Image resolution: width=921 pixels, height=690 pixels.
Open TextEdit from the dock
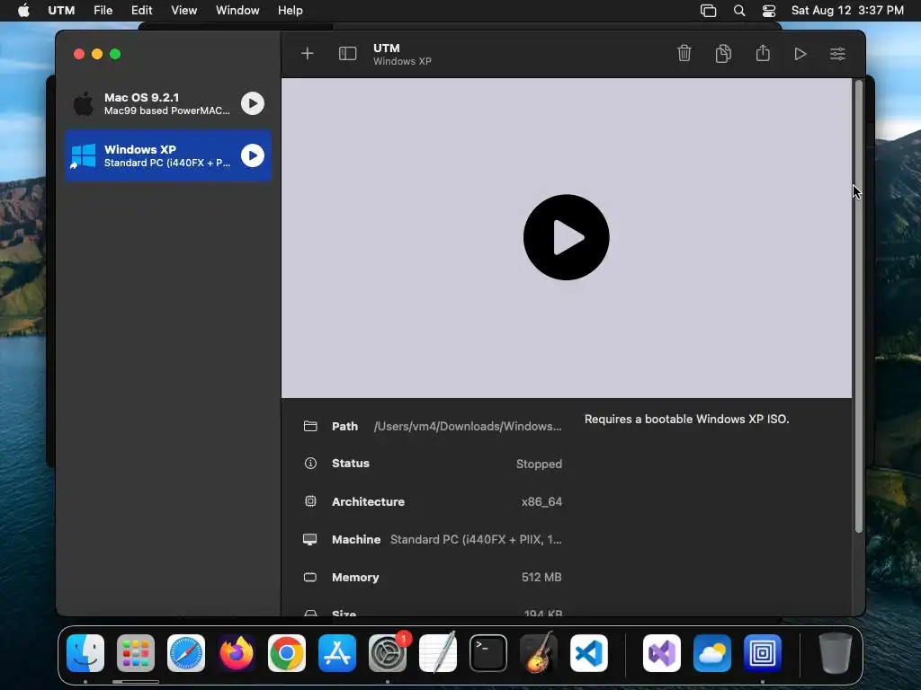[x=438, y=653]
